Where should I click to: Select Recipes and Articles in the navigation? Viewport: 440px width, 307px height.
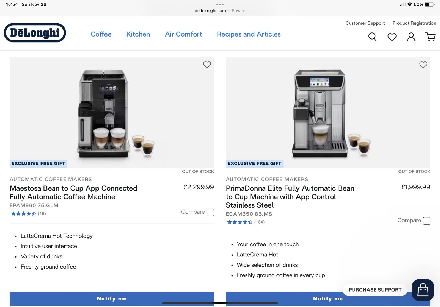point(249,34)
